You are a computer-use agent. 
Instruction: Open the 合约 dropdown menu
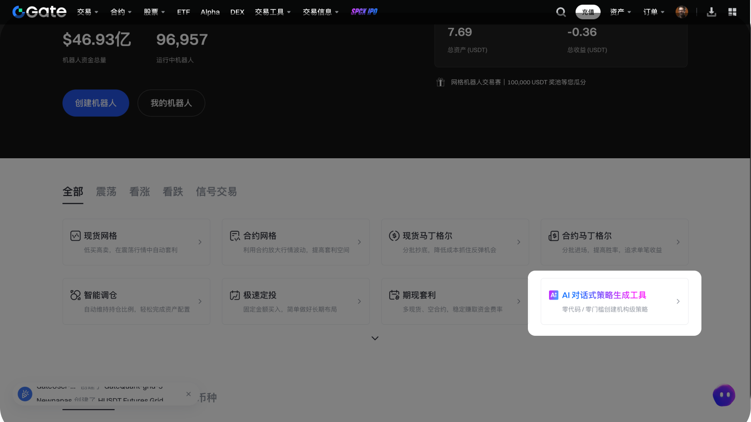coord(121,12)
